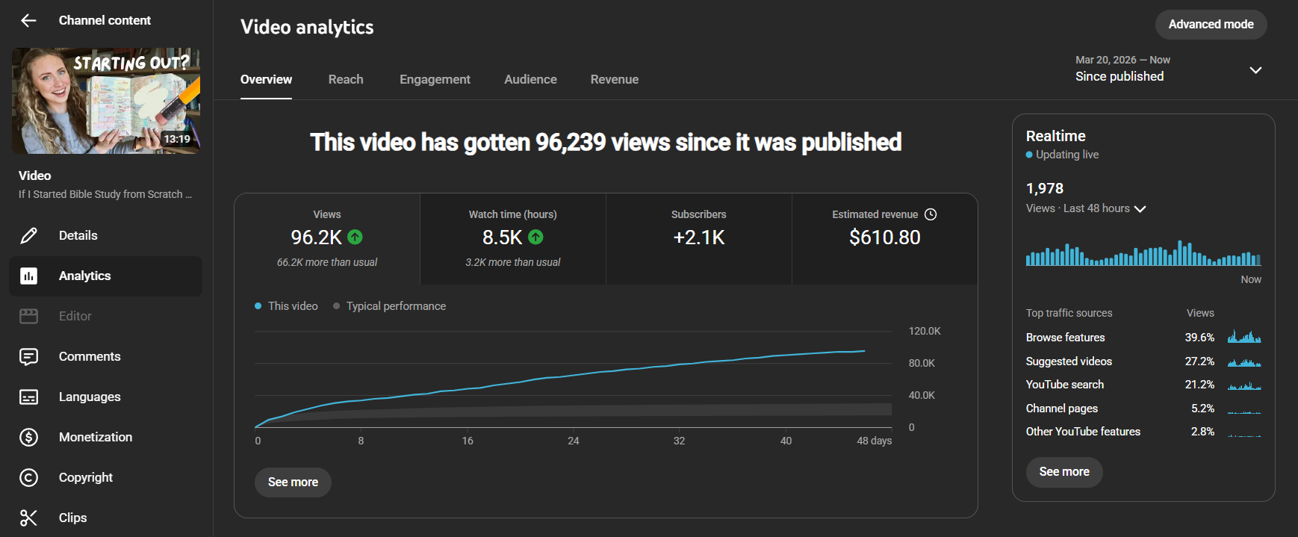Open Clips in the sidebar

105,518
